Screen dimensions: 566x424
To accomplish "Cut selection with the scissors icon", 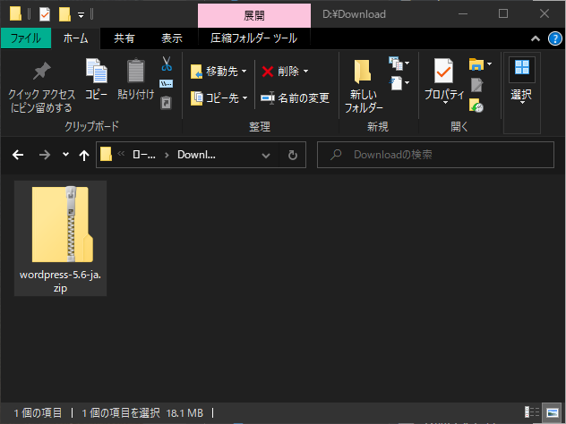I will click(x=166, y=64).
